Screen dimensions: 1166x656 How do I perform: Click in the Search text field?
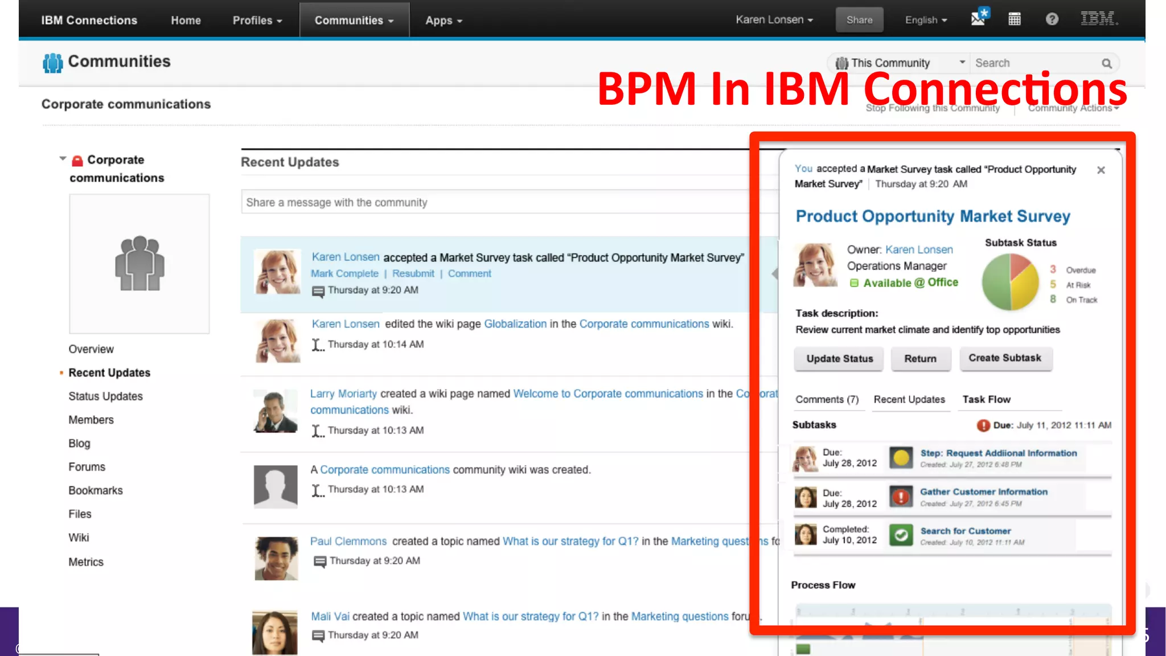[x=1035, y=63]
